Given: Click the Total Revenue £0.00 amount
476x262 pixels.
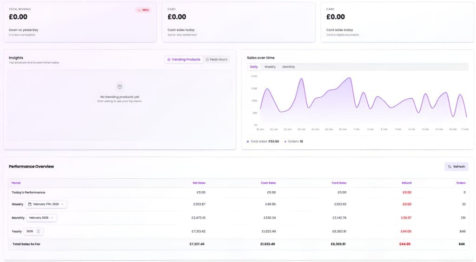Looking at the screenshot, I should tap(18, 17).
